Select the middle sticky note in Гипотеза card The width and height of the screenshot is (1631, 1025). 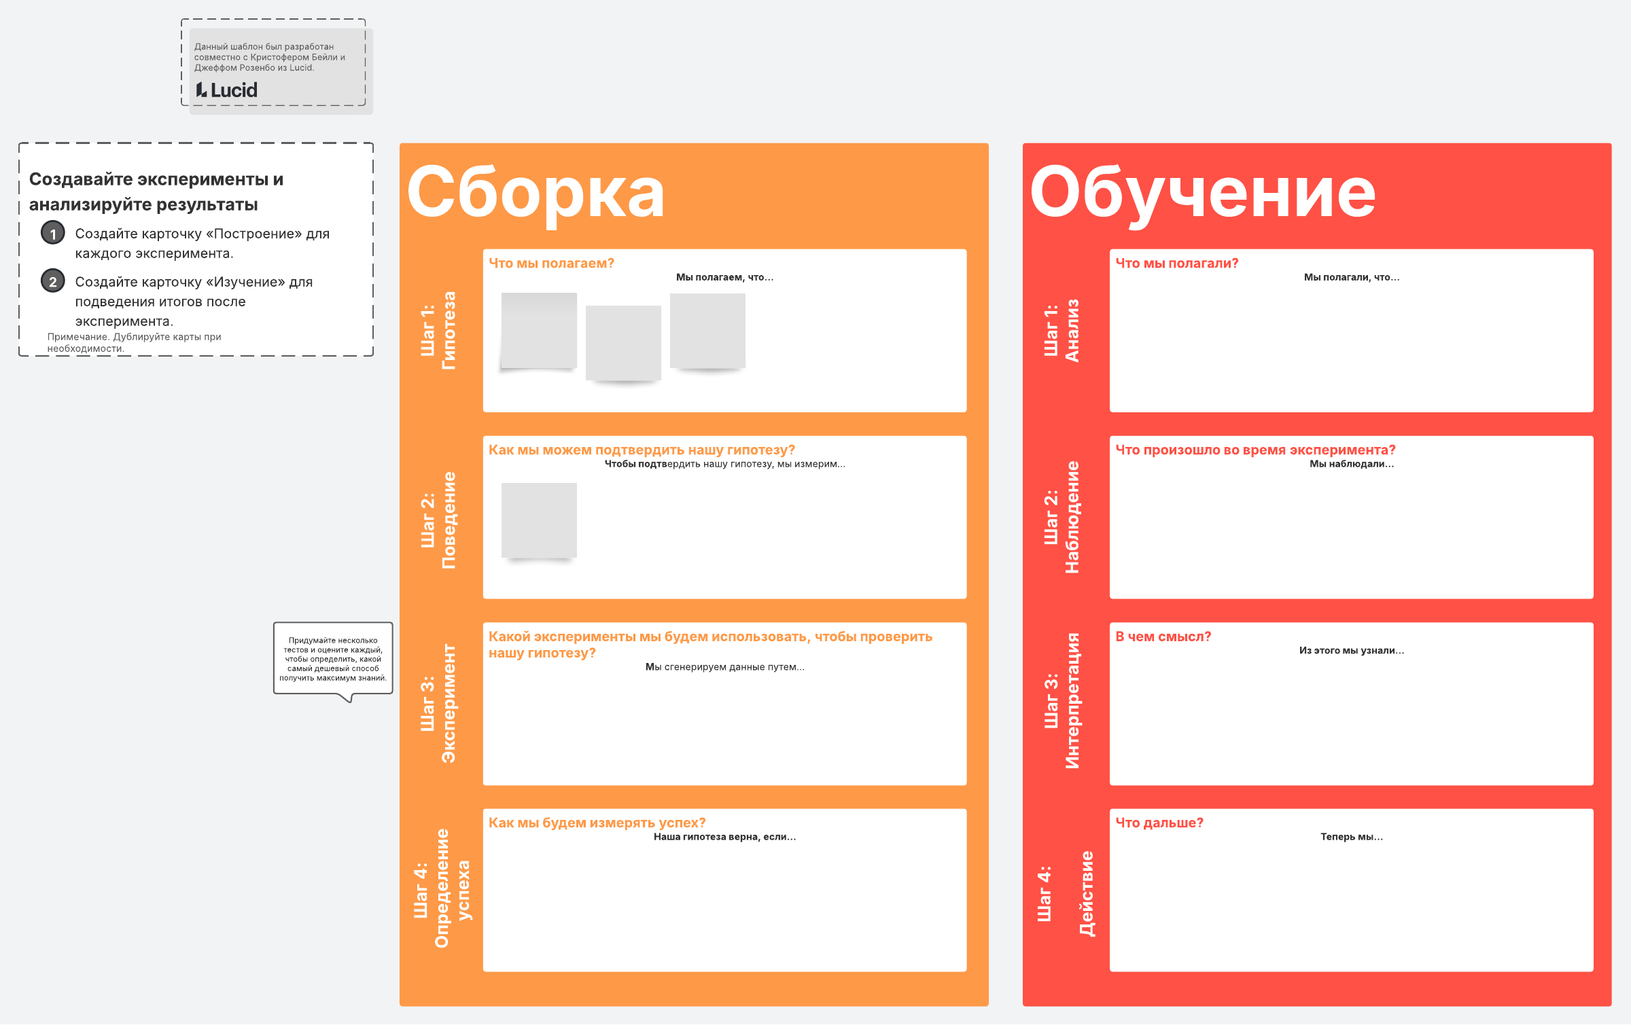click(x=623, y=342)
